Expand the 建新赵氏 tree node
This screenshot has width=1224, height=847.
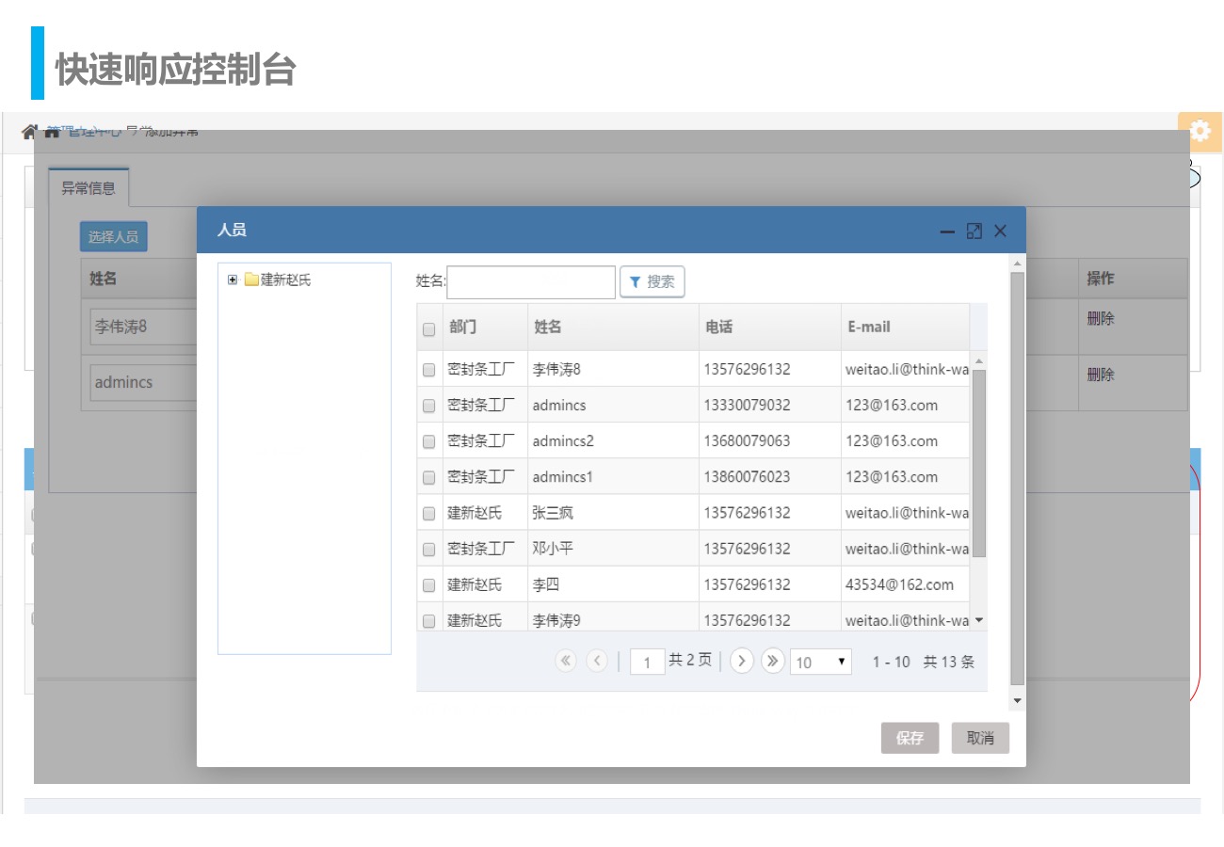pyautogui.click(x=233, y=280)
